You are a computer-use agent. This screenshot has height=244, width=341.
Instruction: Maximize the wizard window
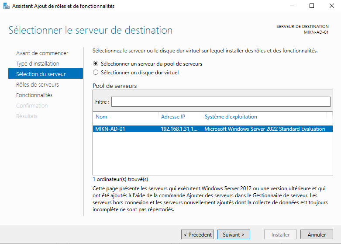pos(311,6)
